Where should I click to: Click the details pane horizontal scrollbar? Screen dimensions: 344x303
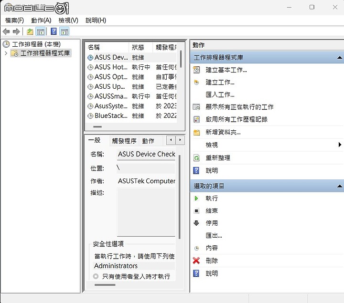[105, 285]
